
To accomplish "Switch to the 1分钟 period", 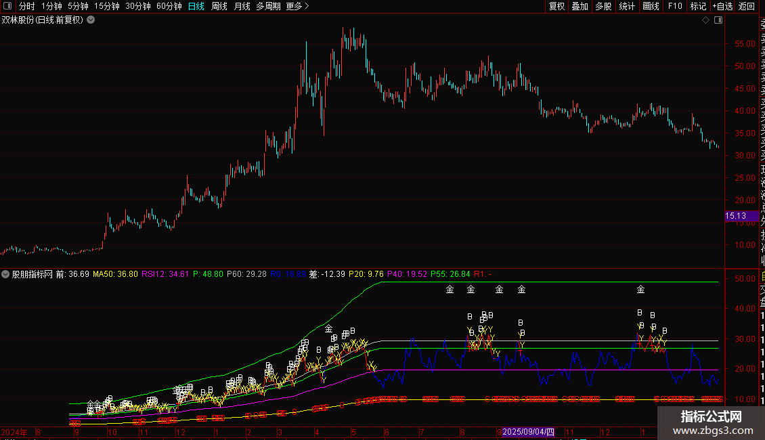I will click(x=51, y=6).
